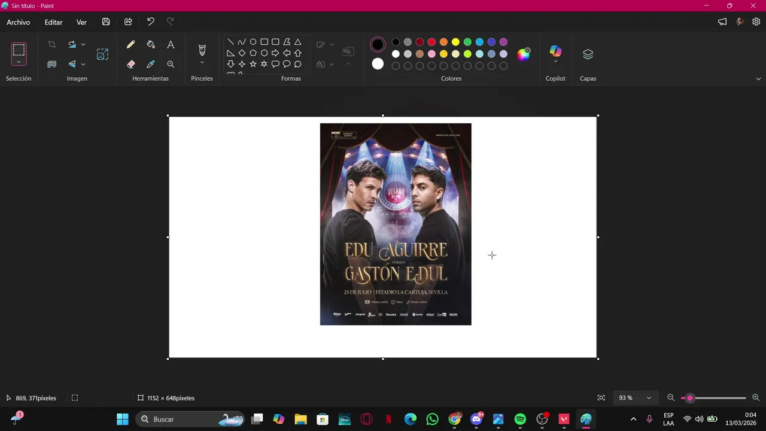Select the Oval shape

coord(253,42)
